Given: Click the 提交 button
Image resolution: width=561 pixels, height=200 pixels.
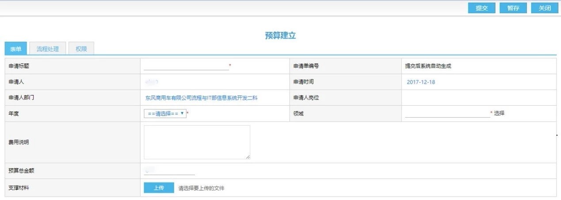Looking at the screenshot, I should coord(481,8).
